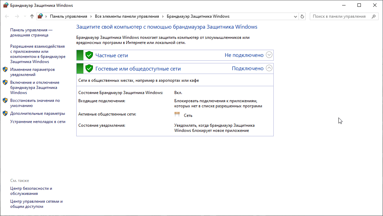The height and width of the screenshot is (216, 383).
Task: Open the address bar history dropdown
Action: (295, 16)
